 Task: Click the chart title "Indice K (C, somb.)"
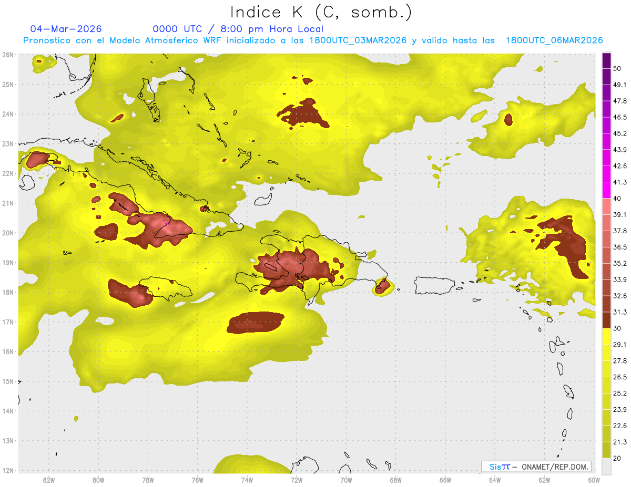(321, 12)
